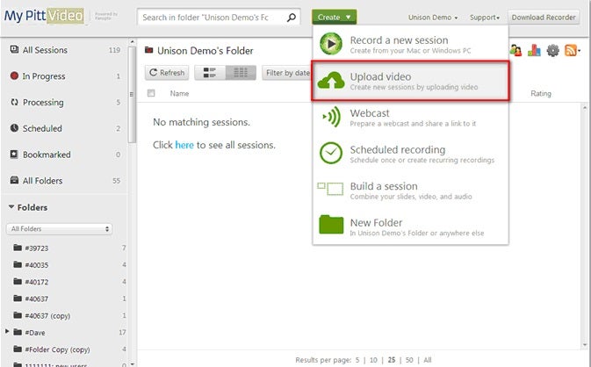Click the #40035 folder icon
The width and height of the screenshot is (591, 367).
[x=18, y=264]
